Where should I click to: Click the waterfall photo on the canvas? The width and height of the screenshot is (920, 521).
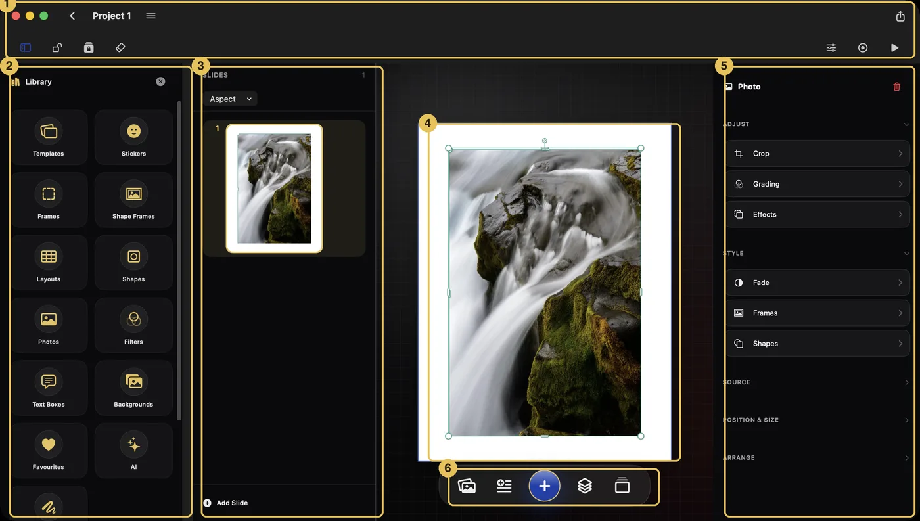click(545, 292)
